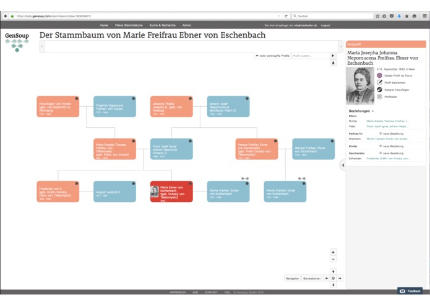This screenshot has width=430, height=305.
Task: Click the FAQ footer link
Action: 227,293
